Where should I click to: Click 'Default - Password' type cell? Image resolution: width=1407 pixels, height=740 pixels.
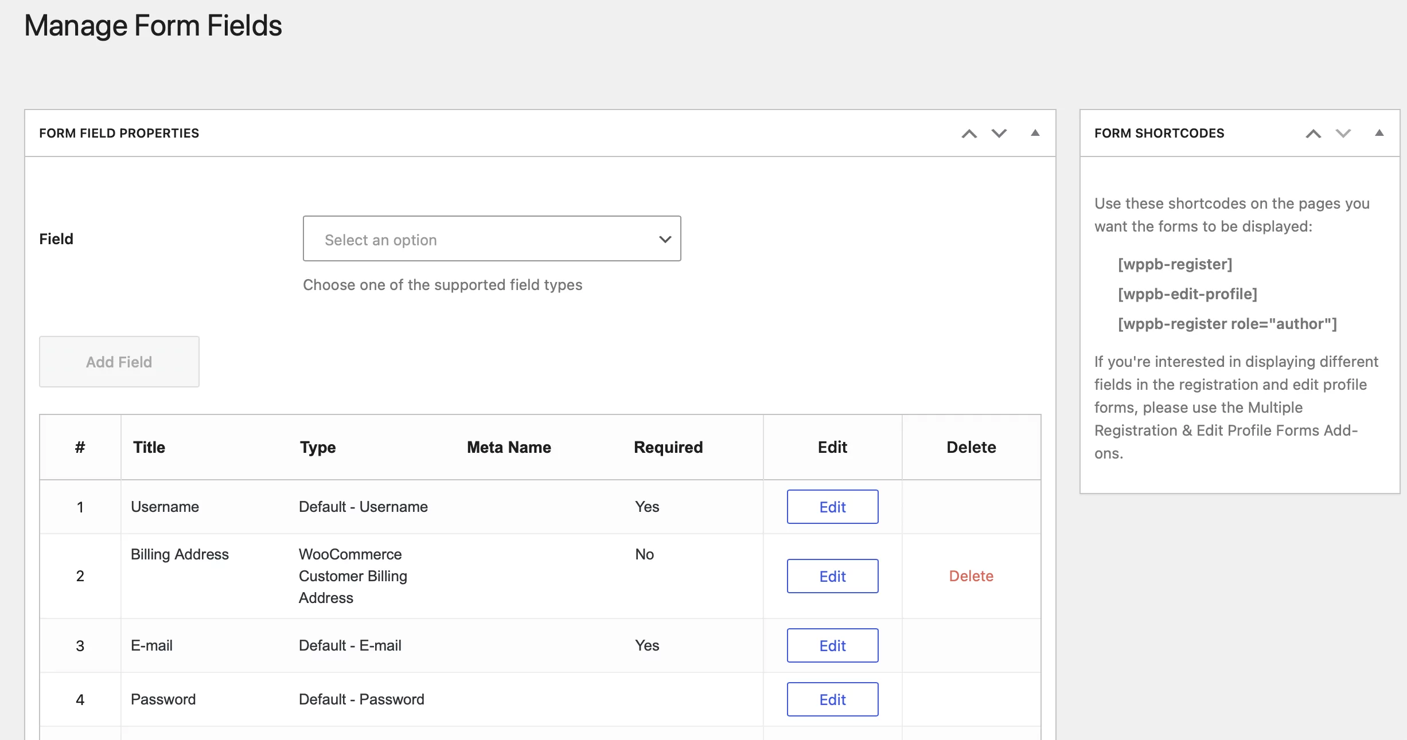click(361, 699)
